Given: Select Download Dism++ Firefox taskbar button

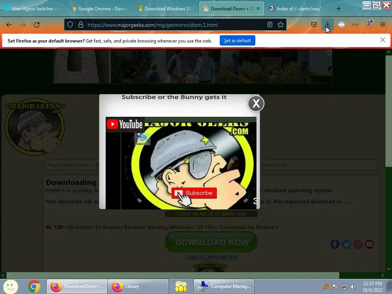Looking at the screenshot, I should coord(77,286).
